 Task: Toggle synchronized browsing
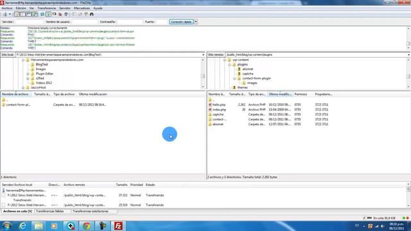(86, 14)
